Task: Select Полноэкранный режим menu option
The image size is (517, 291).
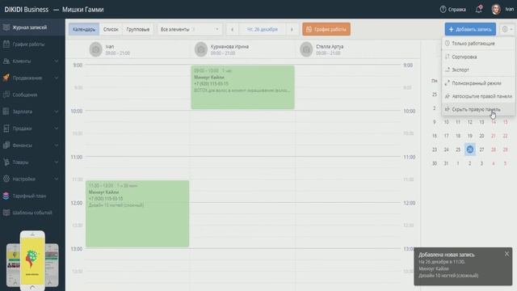Action: tap(478, 83)
